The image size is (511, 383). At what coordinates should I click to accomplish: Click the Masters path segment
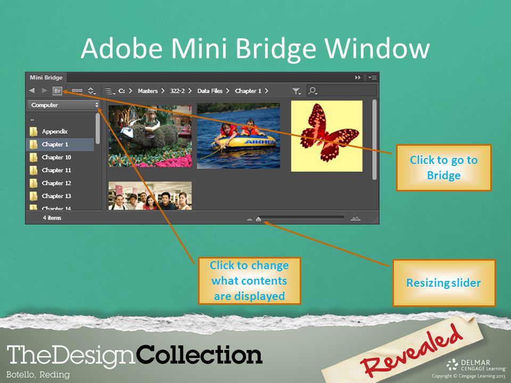tap(147, 91)
